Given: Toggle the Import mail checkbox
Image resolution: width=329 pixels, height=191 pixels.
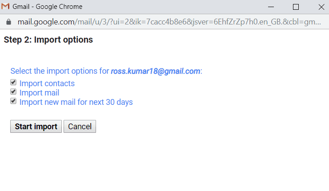Looking at the screenshot, I should point(13,92).
